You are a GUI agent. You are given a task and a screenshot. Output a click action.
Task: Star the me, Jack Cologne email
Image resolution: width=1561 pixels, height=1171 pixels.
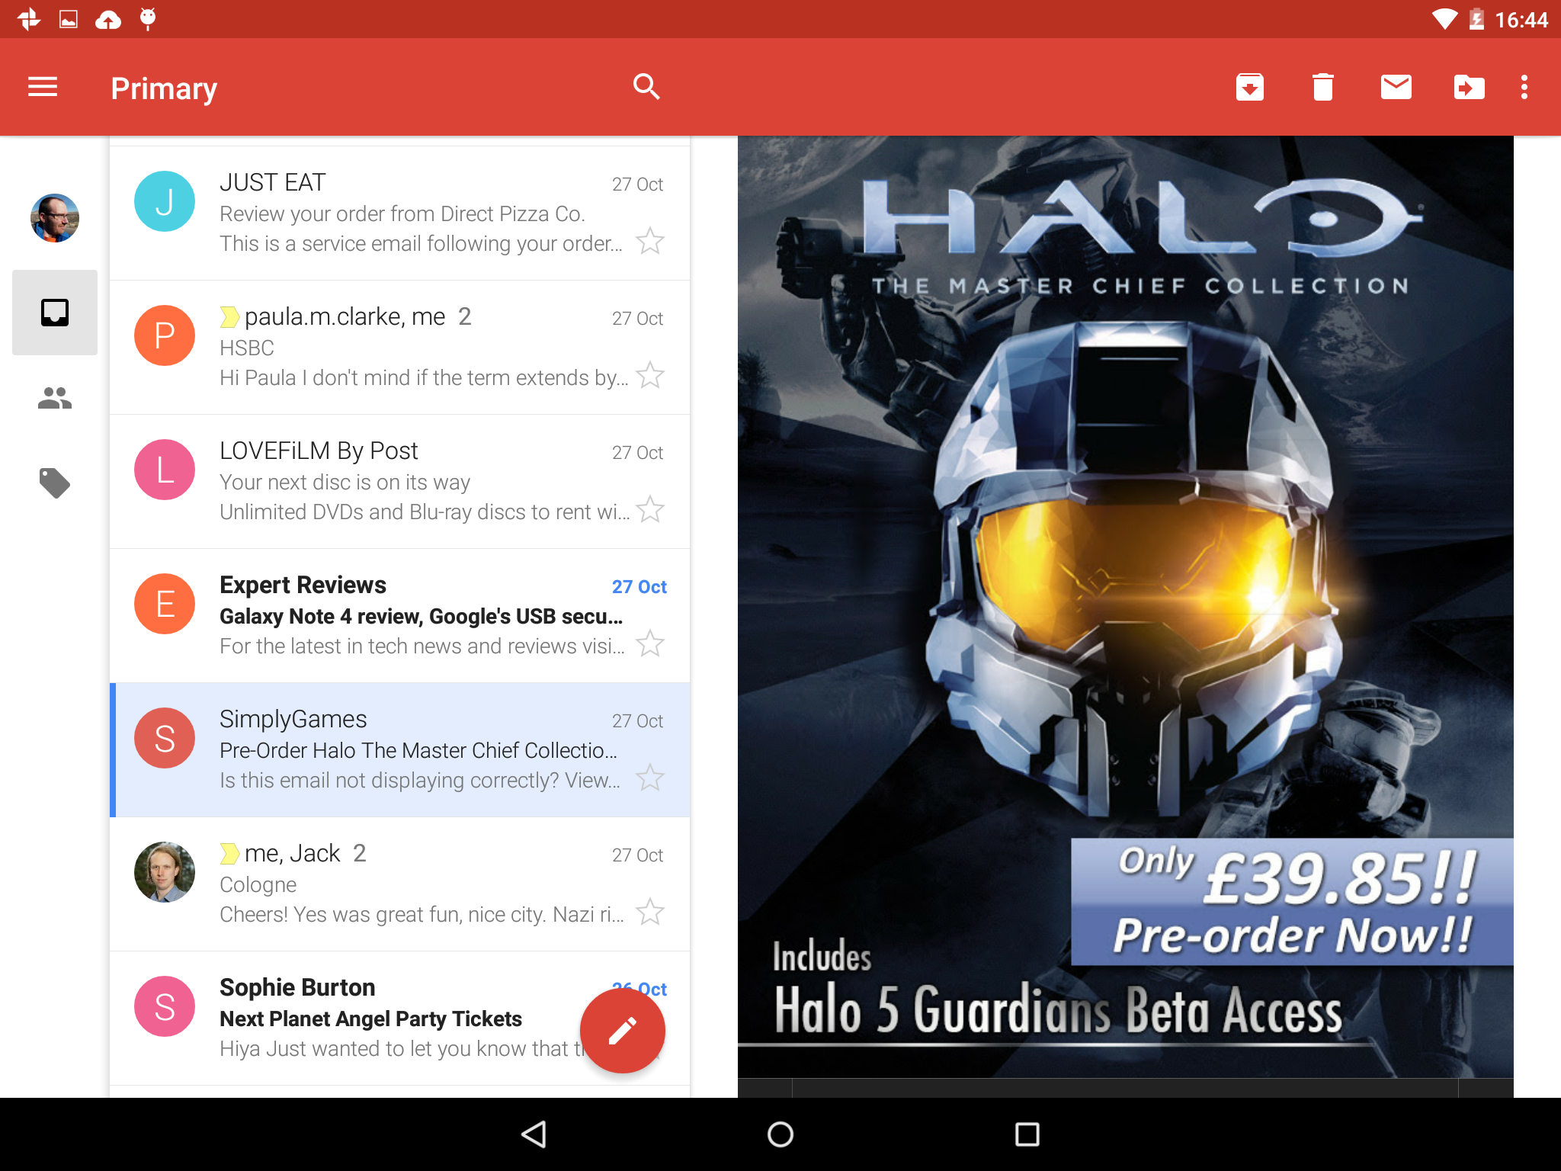(650, 912)
